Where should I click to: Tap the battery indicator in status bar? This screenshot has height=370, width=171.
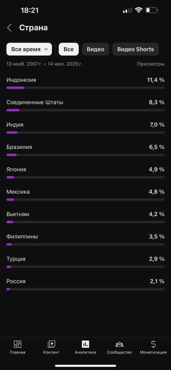[x=152, y=10]
